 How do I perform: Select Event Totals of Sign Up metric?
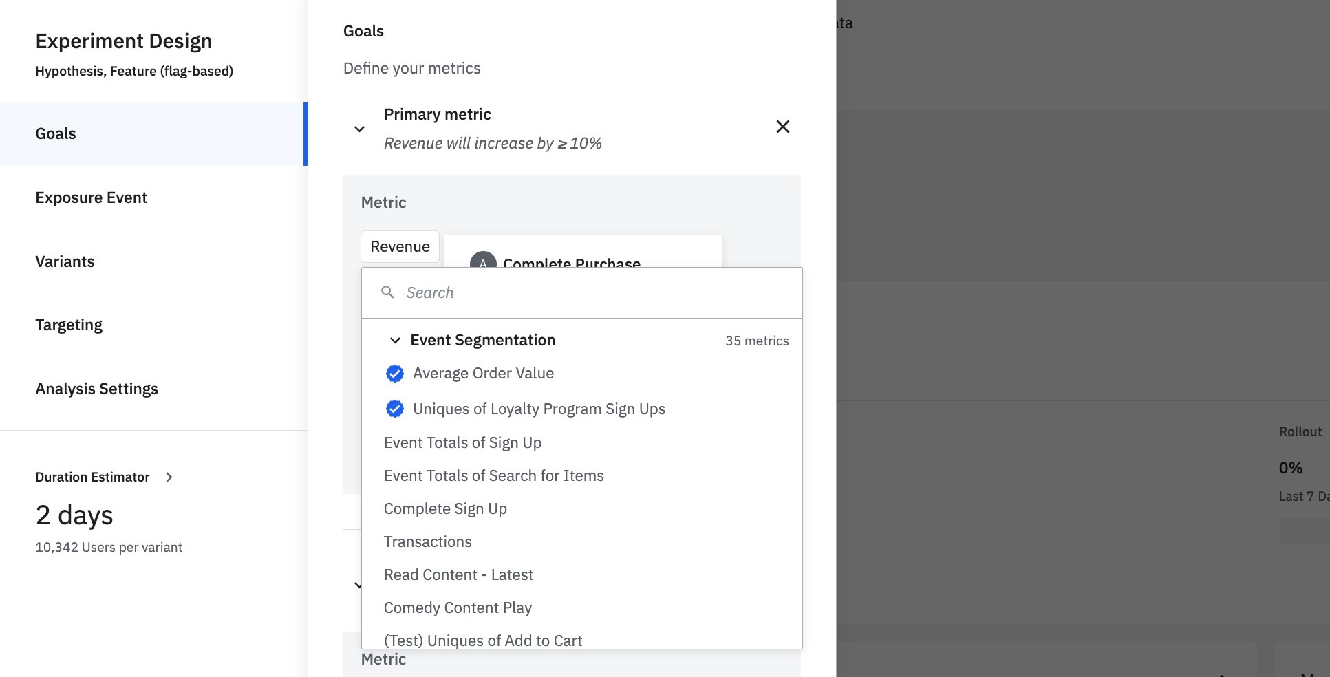[x=462, y=442]
